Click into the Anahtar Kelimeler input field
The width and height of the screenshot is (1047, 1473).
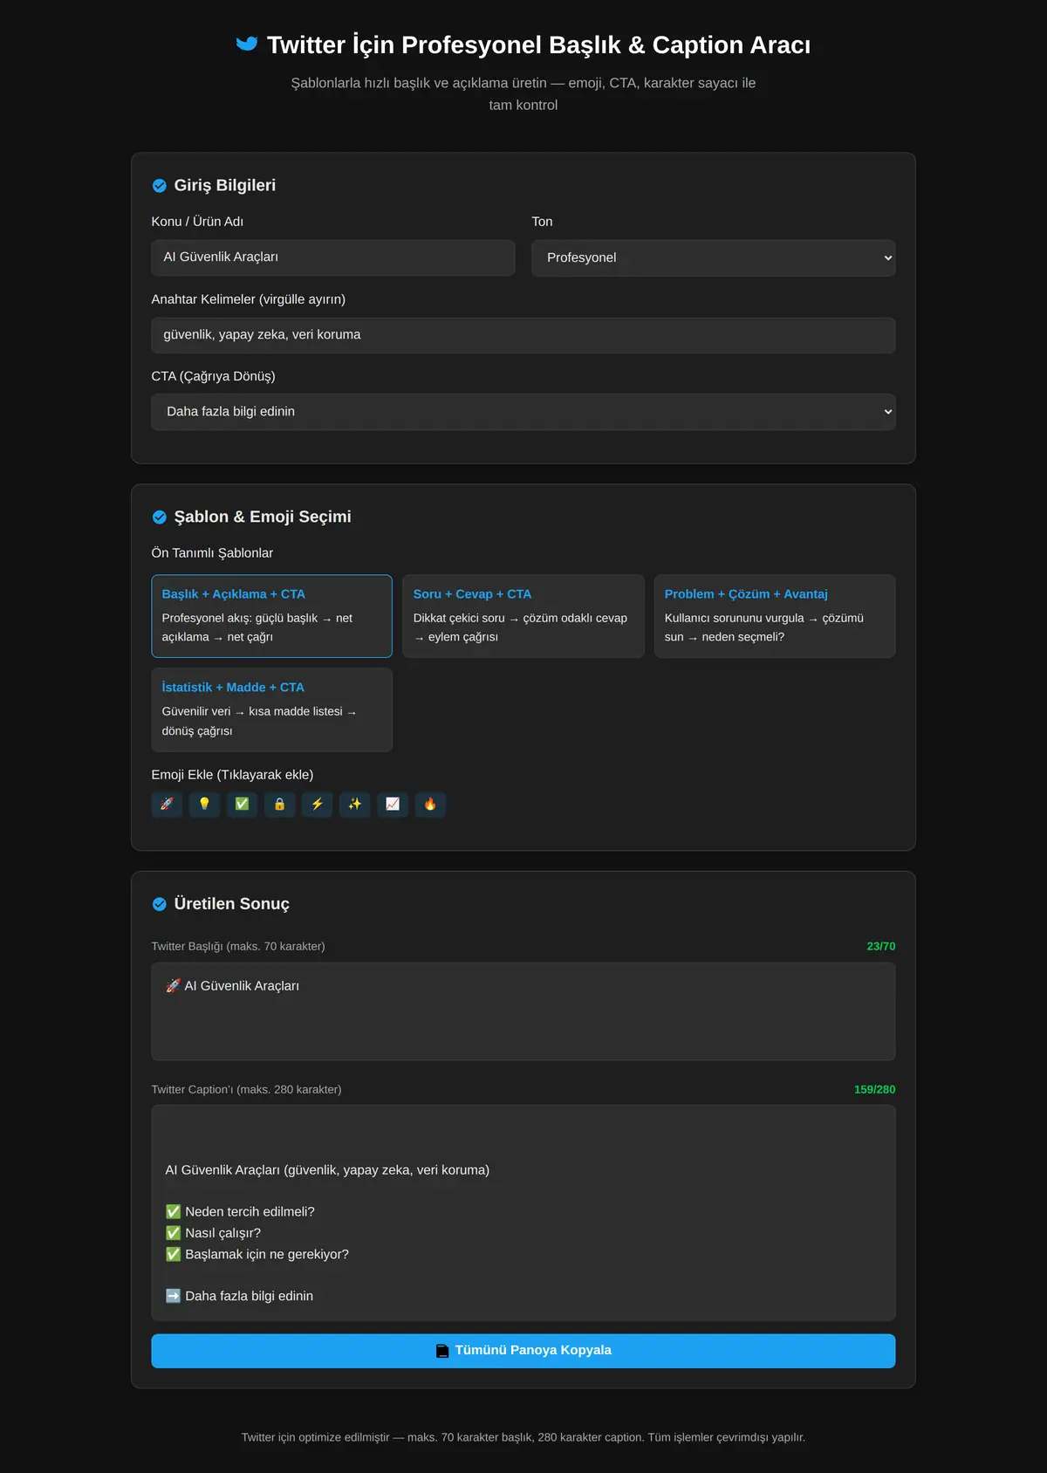[x=523, y=335]
